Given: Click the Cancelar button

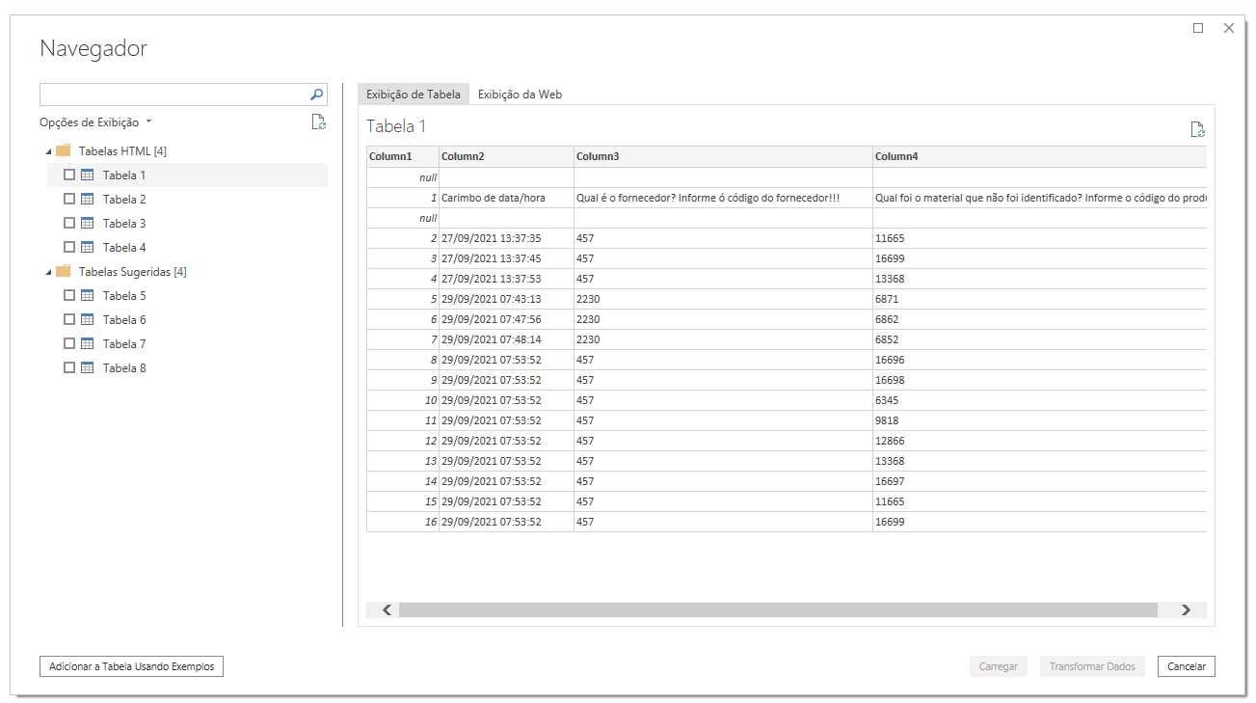Looking at the screenshot, I should point(1187,666).
